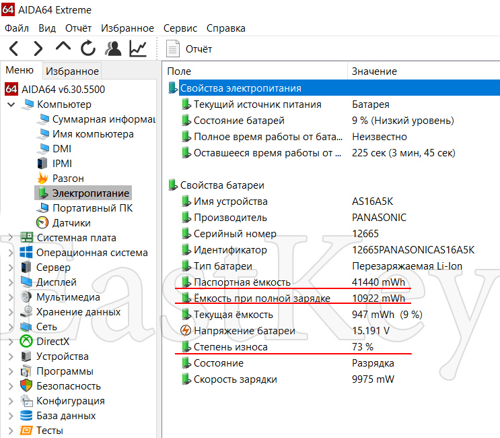Select the Состояние батарей row
The width and height of the screenshot is (500, 438).
pyautogui.click(x=331, y=121)
